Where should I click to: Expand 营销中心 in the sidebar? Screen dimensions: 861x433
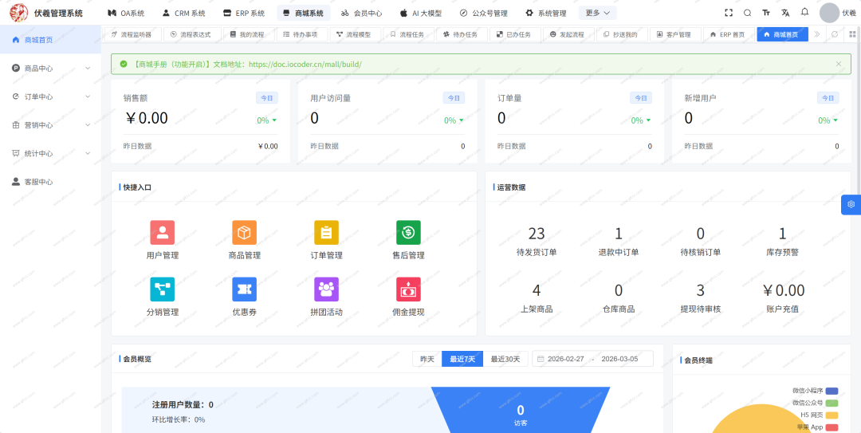50,124
